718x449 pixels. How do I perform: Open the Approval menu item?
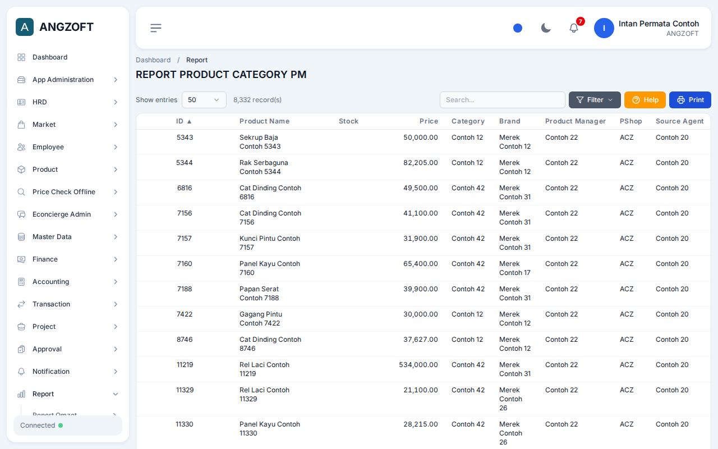[68, 349]
